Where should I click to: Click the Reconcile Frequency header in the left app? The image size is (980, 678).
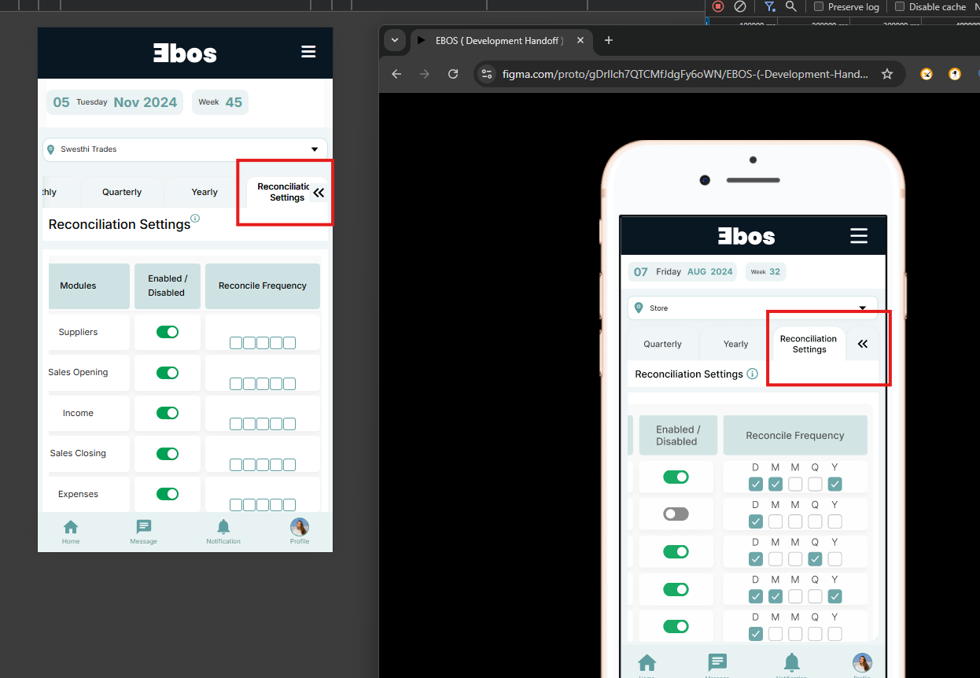pos(263,286)
